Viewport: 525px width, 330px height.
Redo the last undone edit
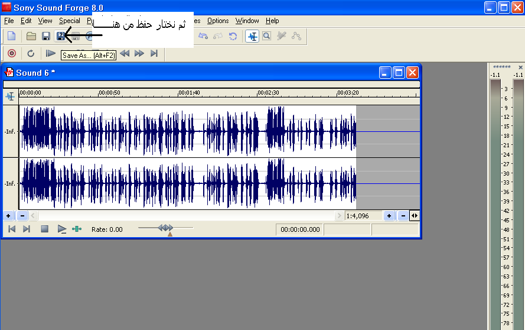218,36
